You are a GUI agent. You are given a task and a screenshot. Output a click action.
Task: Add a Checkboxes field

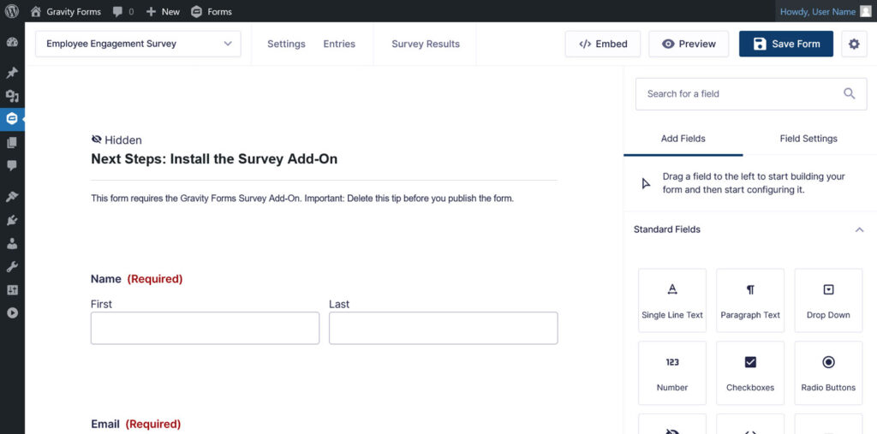click(x=750, y=373)
